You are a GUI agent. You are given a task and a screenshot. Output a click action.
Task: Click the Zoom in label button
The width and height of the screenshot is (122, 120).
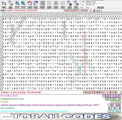[x=17, y=7]
